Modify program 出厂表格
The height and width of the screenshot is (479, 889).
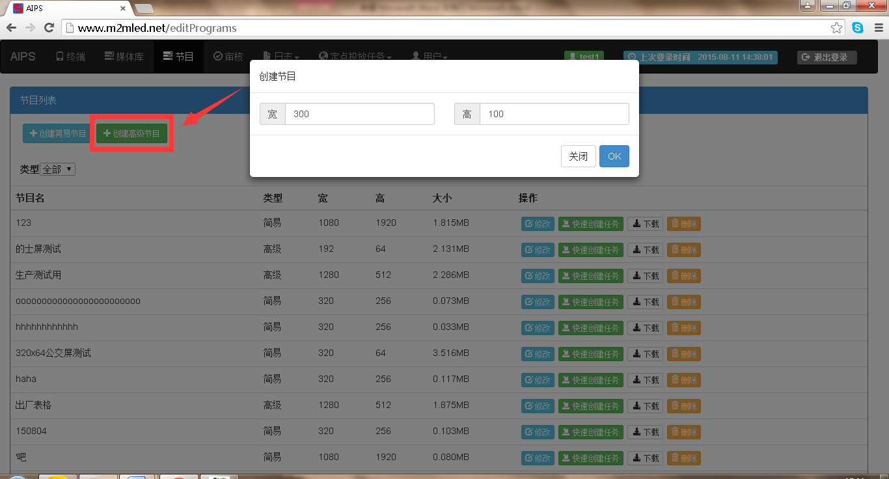(x=538, y=406)
